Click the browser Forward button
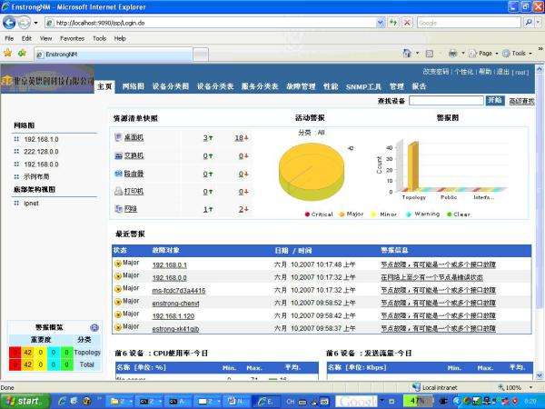 (x=24, y=23)
